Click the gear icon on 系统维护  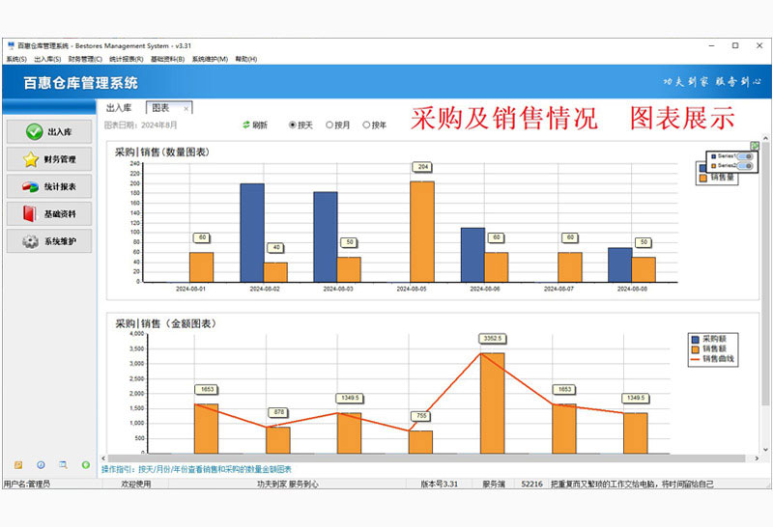point(30,241)
